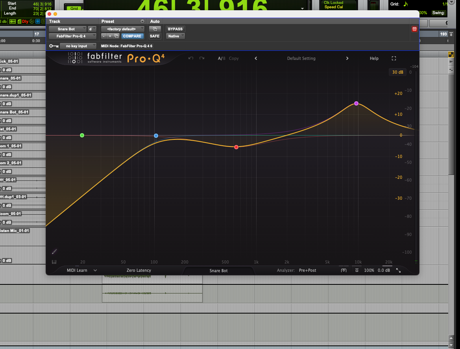This screenshot has width=460, height=349.
Task: Open the insert position d dropdown
Action: pos(92,29)
